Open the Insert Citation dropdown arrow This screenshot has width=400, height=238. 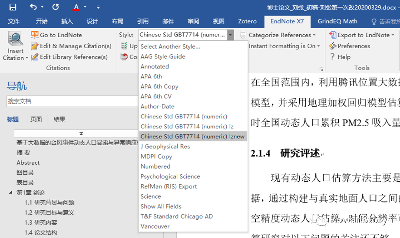coord(27,58)
